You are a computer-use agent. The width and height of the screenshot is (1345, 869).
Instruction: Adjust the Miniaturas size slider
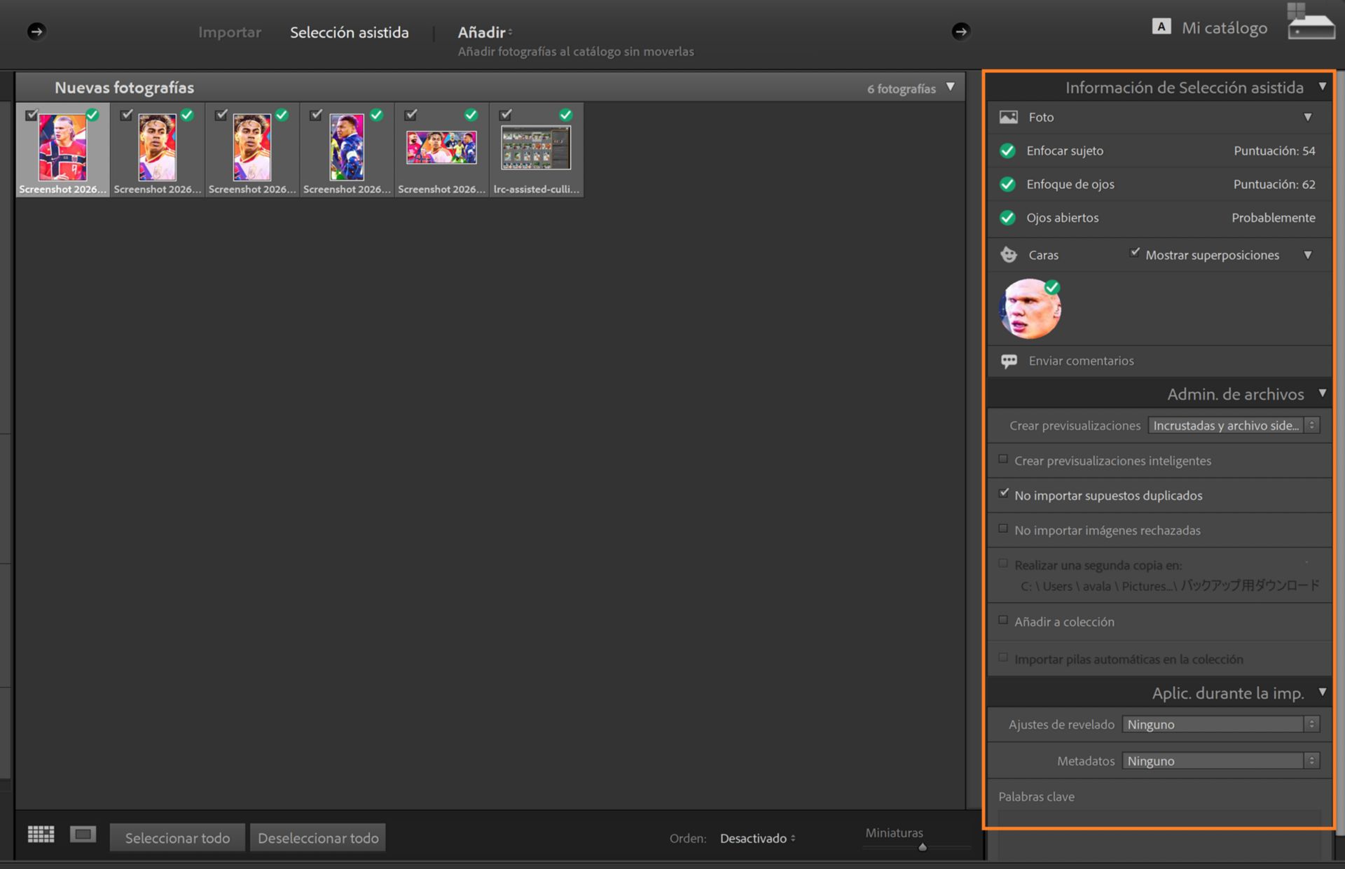point(922,847)
